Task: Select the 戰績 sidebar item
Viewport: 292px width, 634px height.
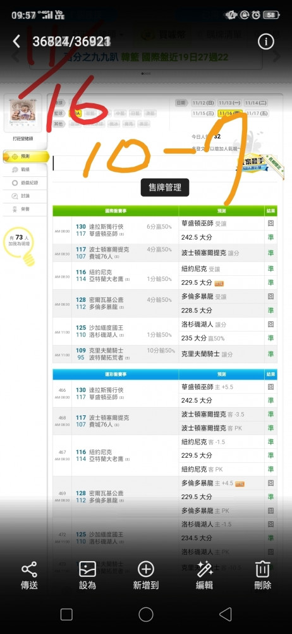Action: coord(21,169)
